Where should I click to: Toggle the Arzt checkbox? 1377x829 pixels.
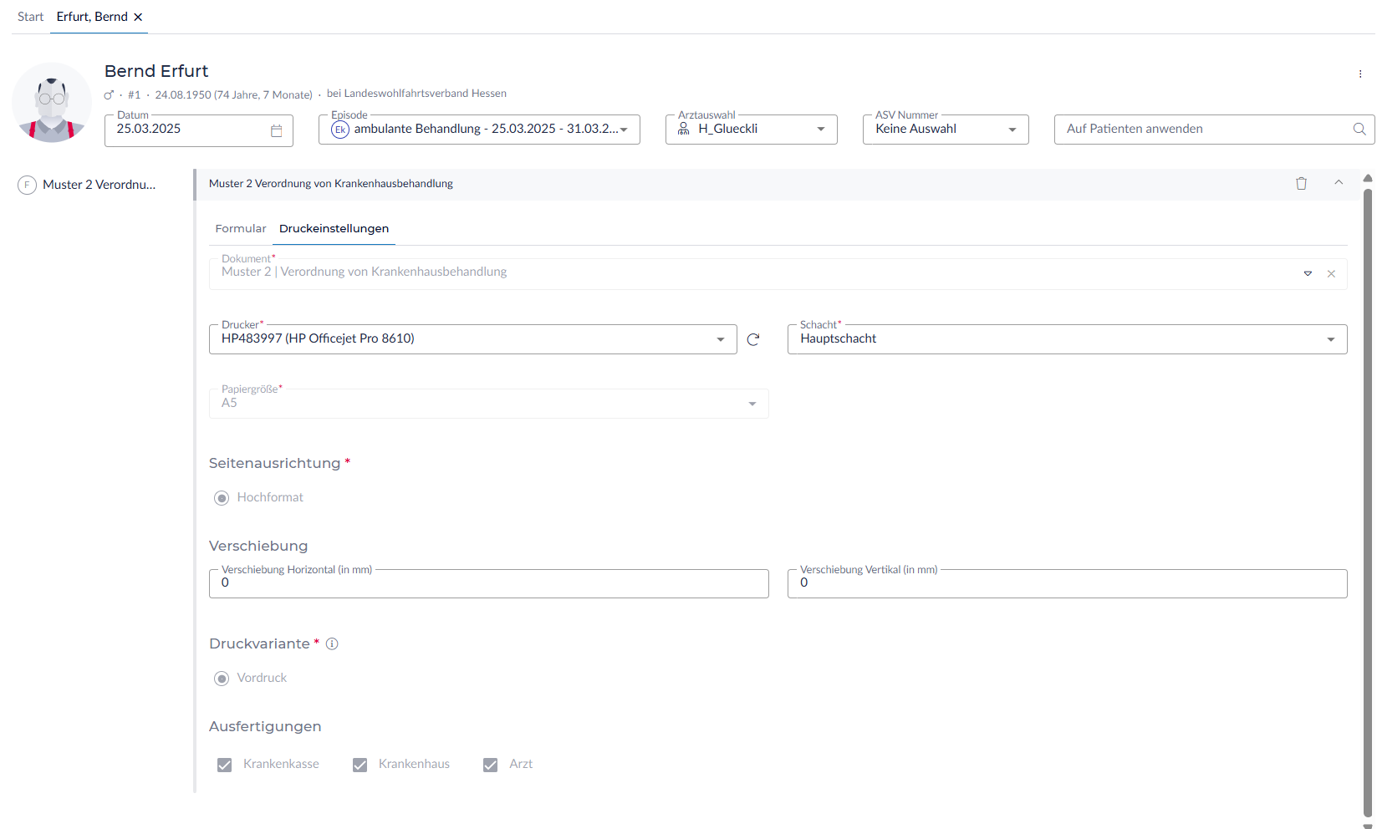[490, 765]
